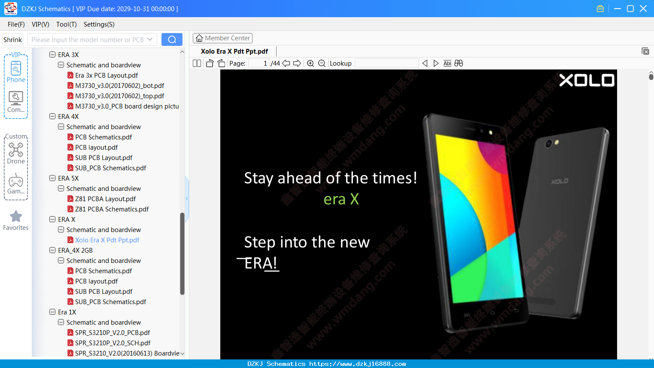This screenshot has width=654, height=368.
Task: Click the Page number field
Action: pyautogui.click(x=259, y=63)
